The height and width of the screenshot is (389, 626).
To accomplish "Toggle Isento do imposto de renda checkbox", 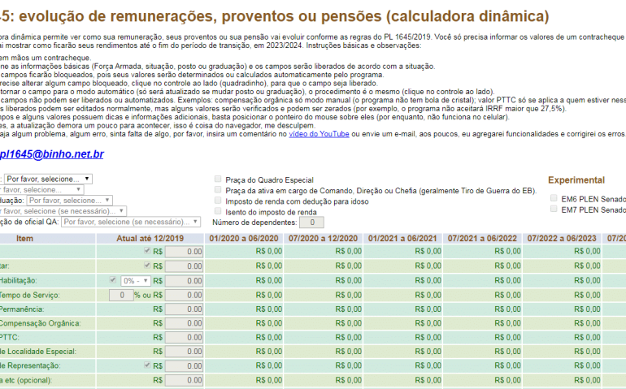I will (218, 211).
